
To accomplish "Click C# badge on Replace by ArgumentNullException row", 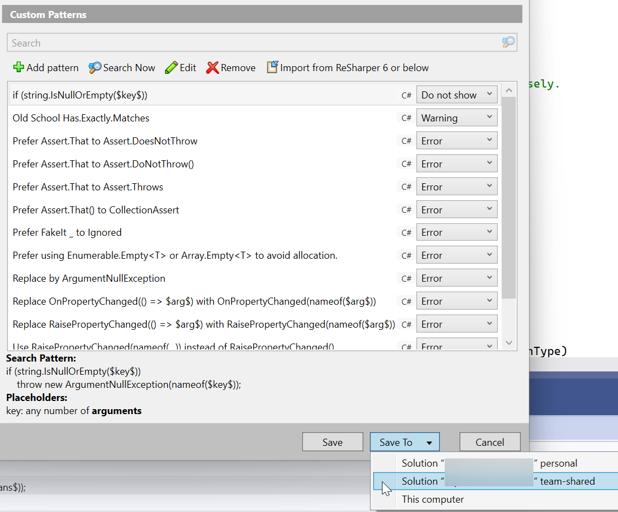I will tap(406, 278).
